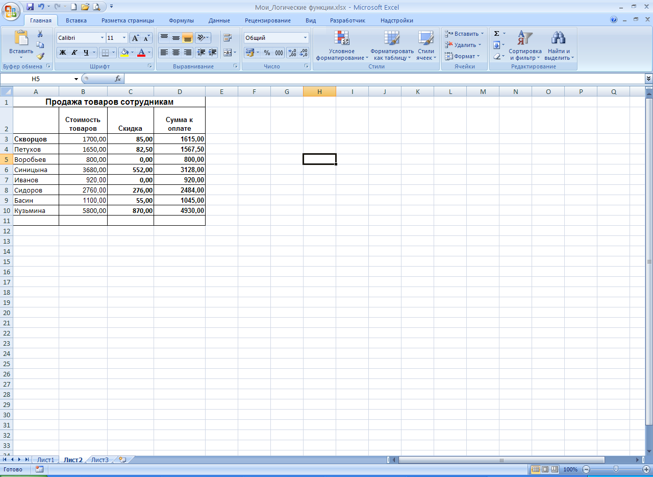Open the Общий number format dropdown

pyautogui.click(x=306, y=38)
